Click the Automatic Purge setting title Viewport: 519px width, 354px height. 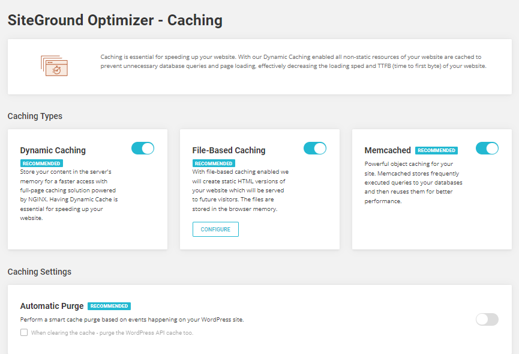(52, 306)
